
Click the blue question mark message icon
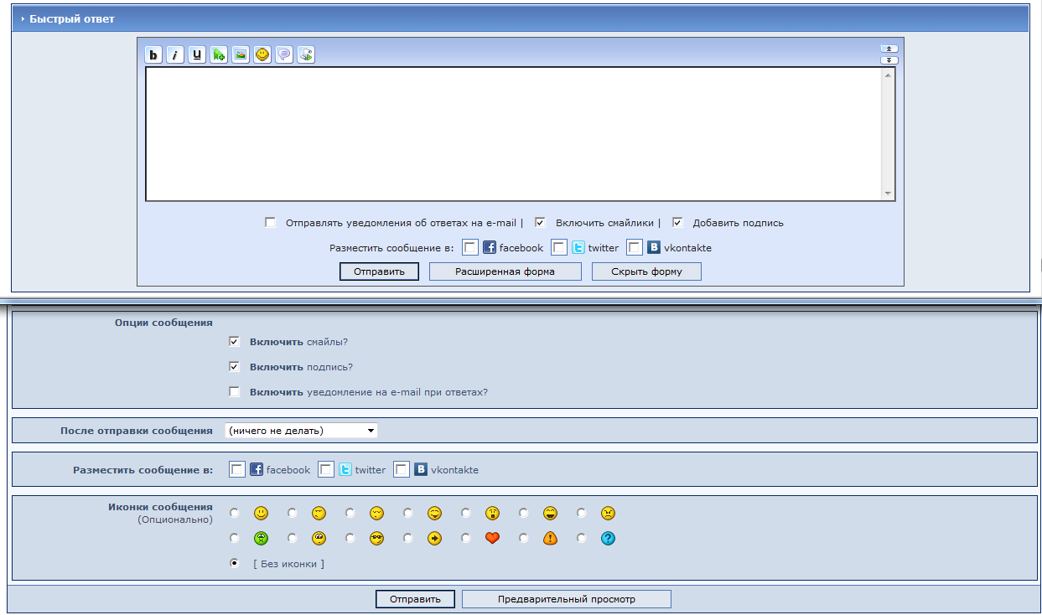pyautogui.click(x=608, y=539)
